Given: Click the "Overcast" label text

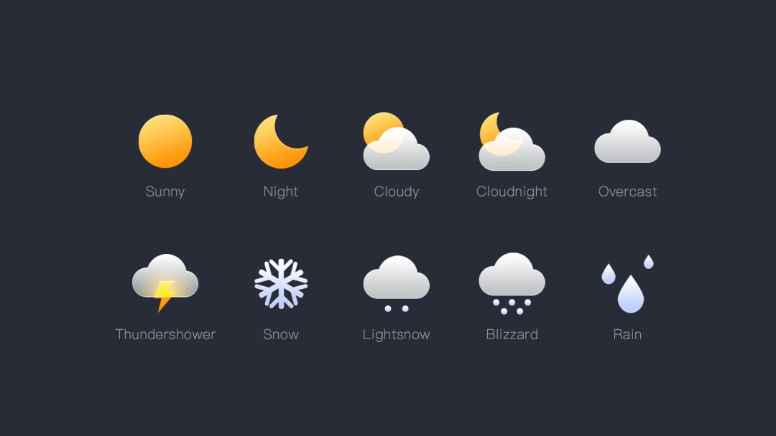Looking at the screenshot, I should [x=627, y=191].
